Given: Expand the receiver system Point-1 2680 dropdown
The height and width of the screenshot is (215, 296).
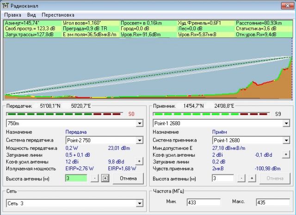Looking at the screenshot, I should coord(286,141).
